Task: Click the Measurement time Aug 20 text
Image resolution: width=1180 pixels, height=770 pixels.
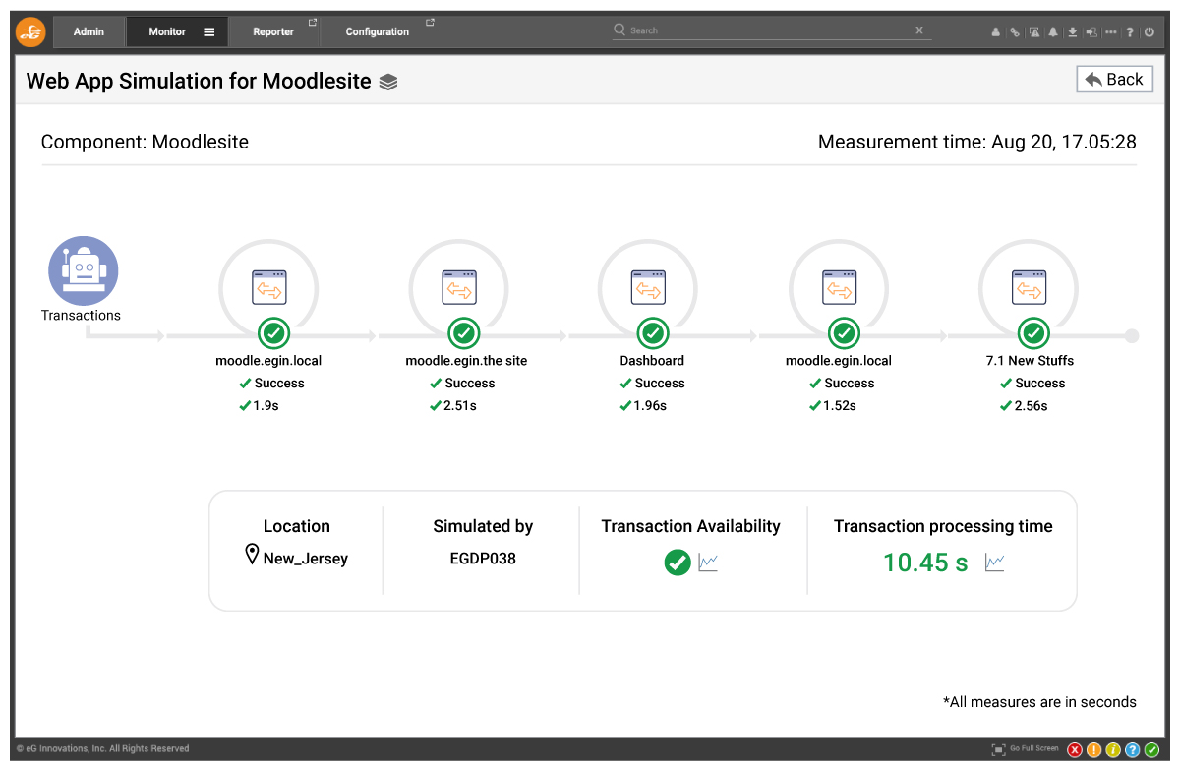Action: (977, 142)
